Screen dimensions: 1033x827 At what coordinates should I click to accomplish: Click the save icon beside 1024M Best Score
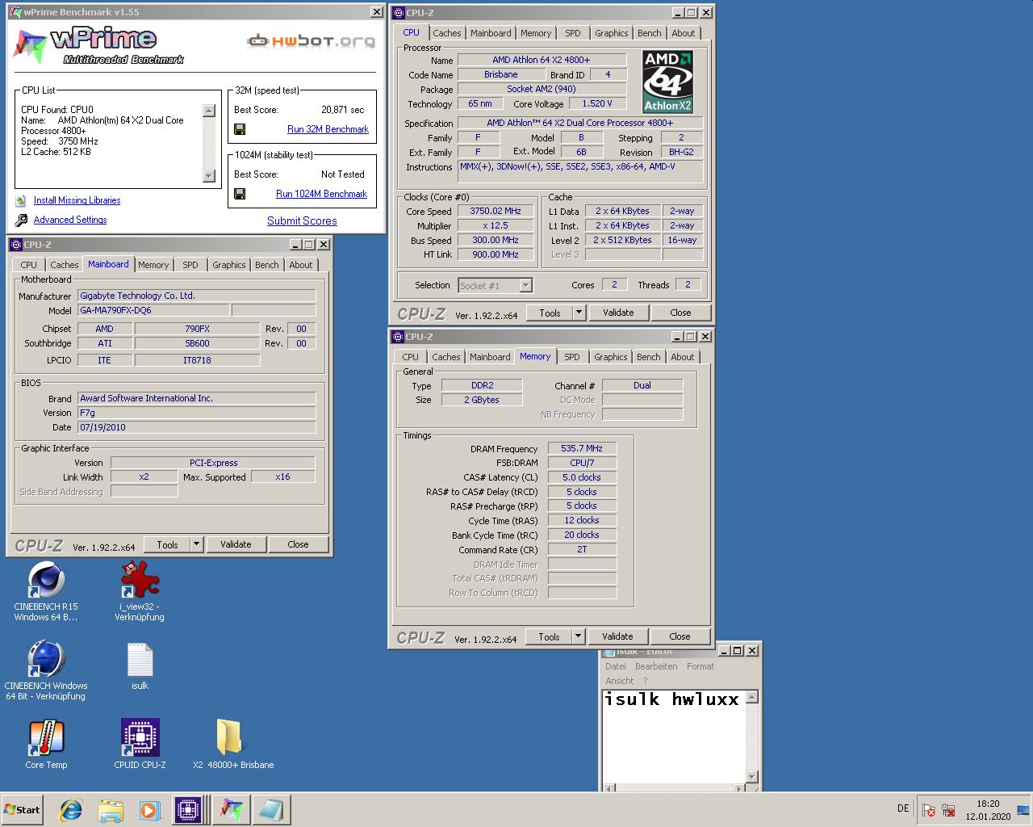240,194
